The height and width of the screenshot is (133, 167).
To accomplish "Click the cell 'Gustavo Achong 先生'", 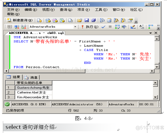I will pyautogui.click(x=34, y=88).
